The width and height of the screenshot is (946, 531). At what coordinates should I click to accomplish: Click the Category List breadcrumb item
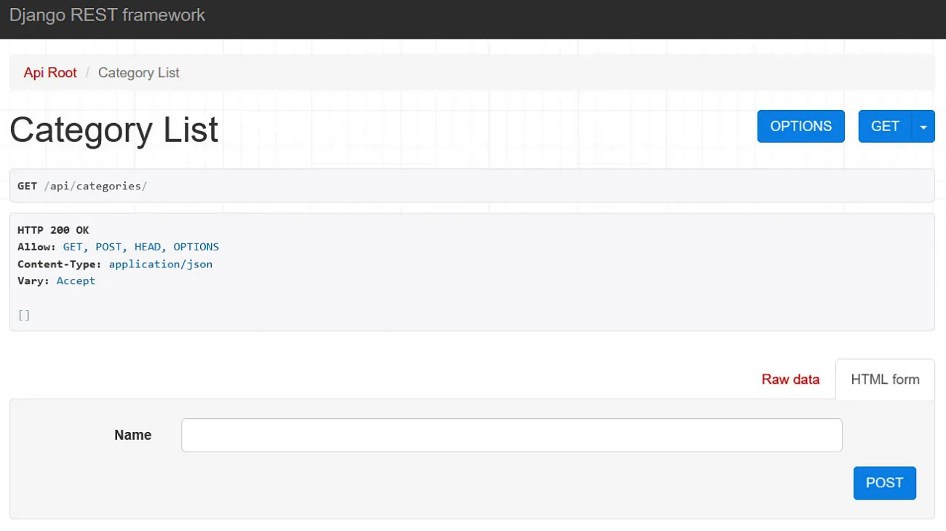(x=138, y=73)
